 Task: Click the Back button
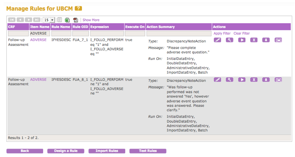coord(25,151)
